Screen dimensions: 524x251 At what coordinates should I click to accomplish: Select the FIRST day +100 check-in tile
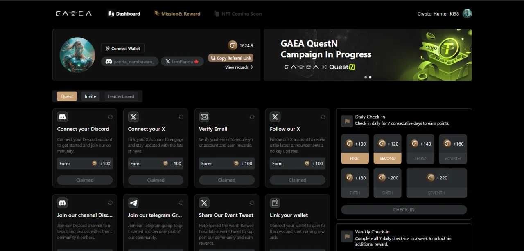click(355, 149)
